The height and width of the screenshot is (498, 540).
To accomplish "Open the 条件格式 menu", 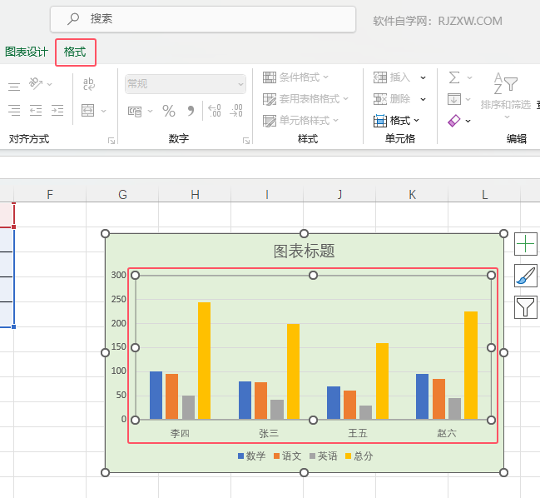I will click(296, 77).
